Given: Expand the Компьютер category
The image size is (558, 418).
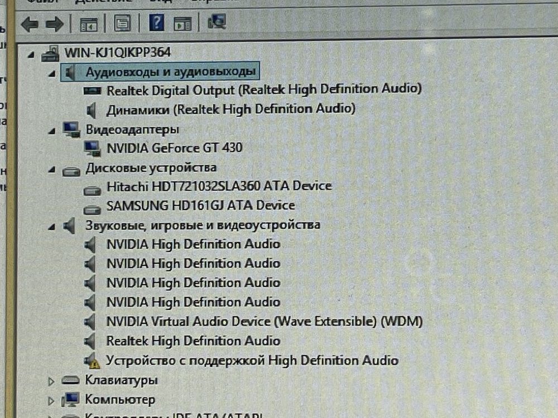Looking at the screenshot, I should pos(51,401).
